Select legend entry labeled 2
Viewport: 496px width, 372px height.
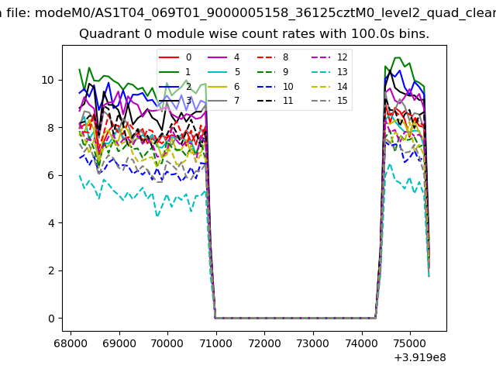(x=188, y=86)
